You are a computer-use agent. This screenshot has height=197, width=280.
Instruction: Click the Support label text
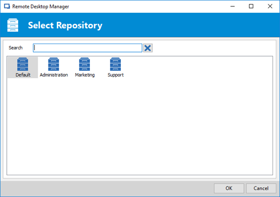coord(116,75)
